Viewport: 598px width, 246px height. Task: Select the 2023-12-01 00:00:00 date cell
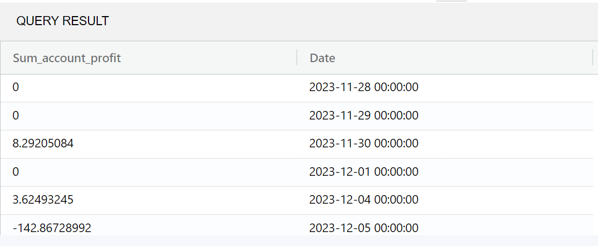pyautogui.click(x=364, y=172)
